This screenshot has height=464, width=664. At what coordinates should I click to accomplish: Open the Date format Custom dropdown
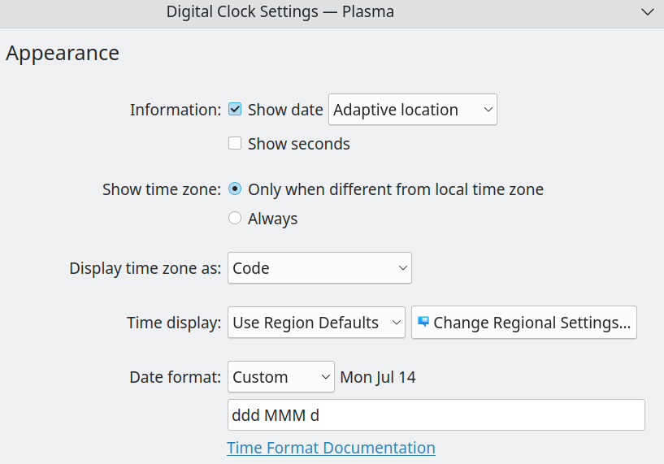281,377
